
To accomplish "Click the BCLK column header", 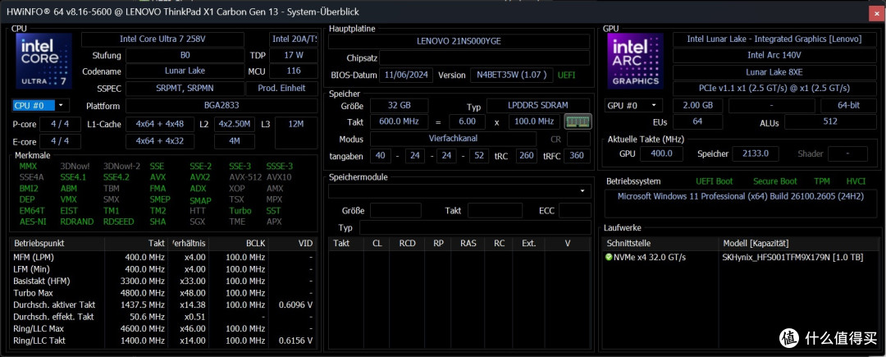I will (x=239, y=244).
